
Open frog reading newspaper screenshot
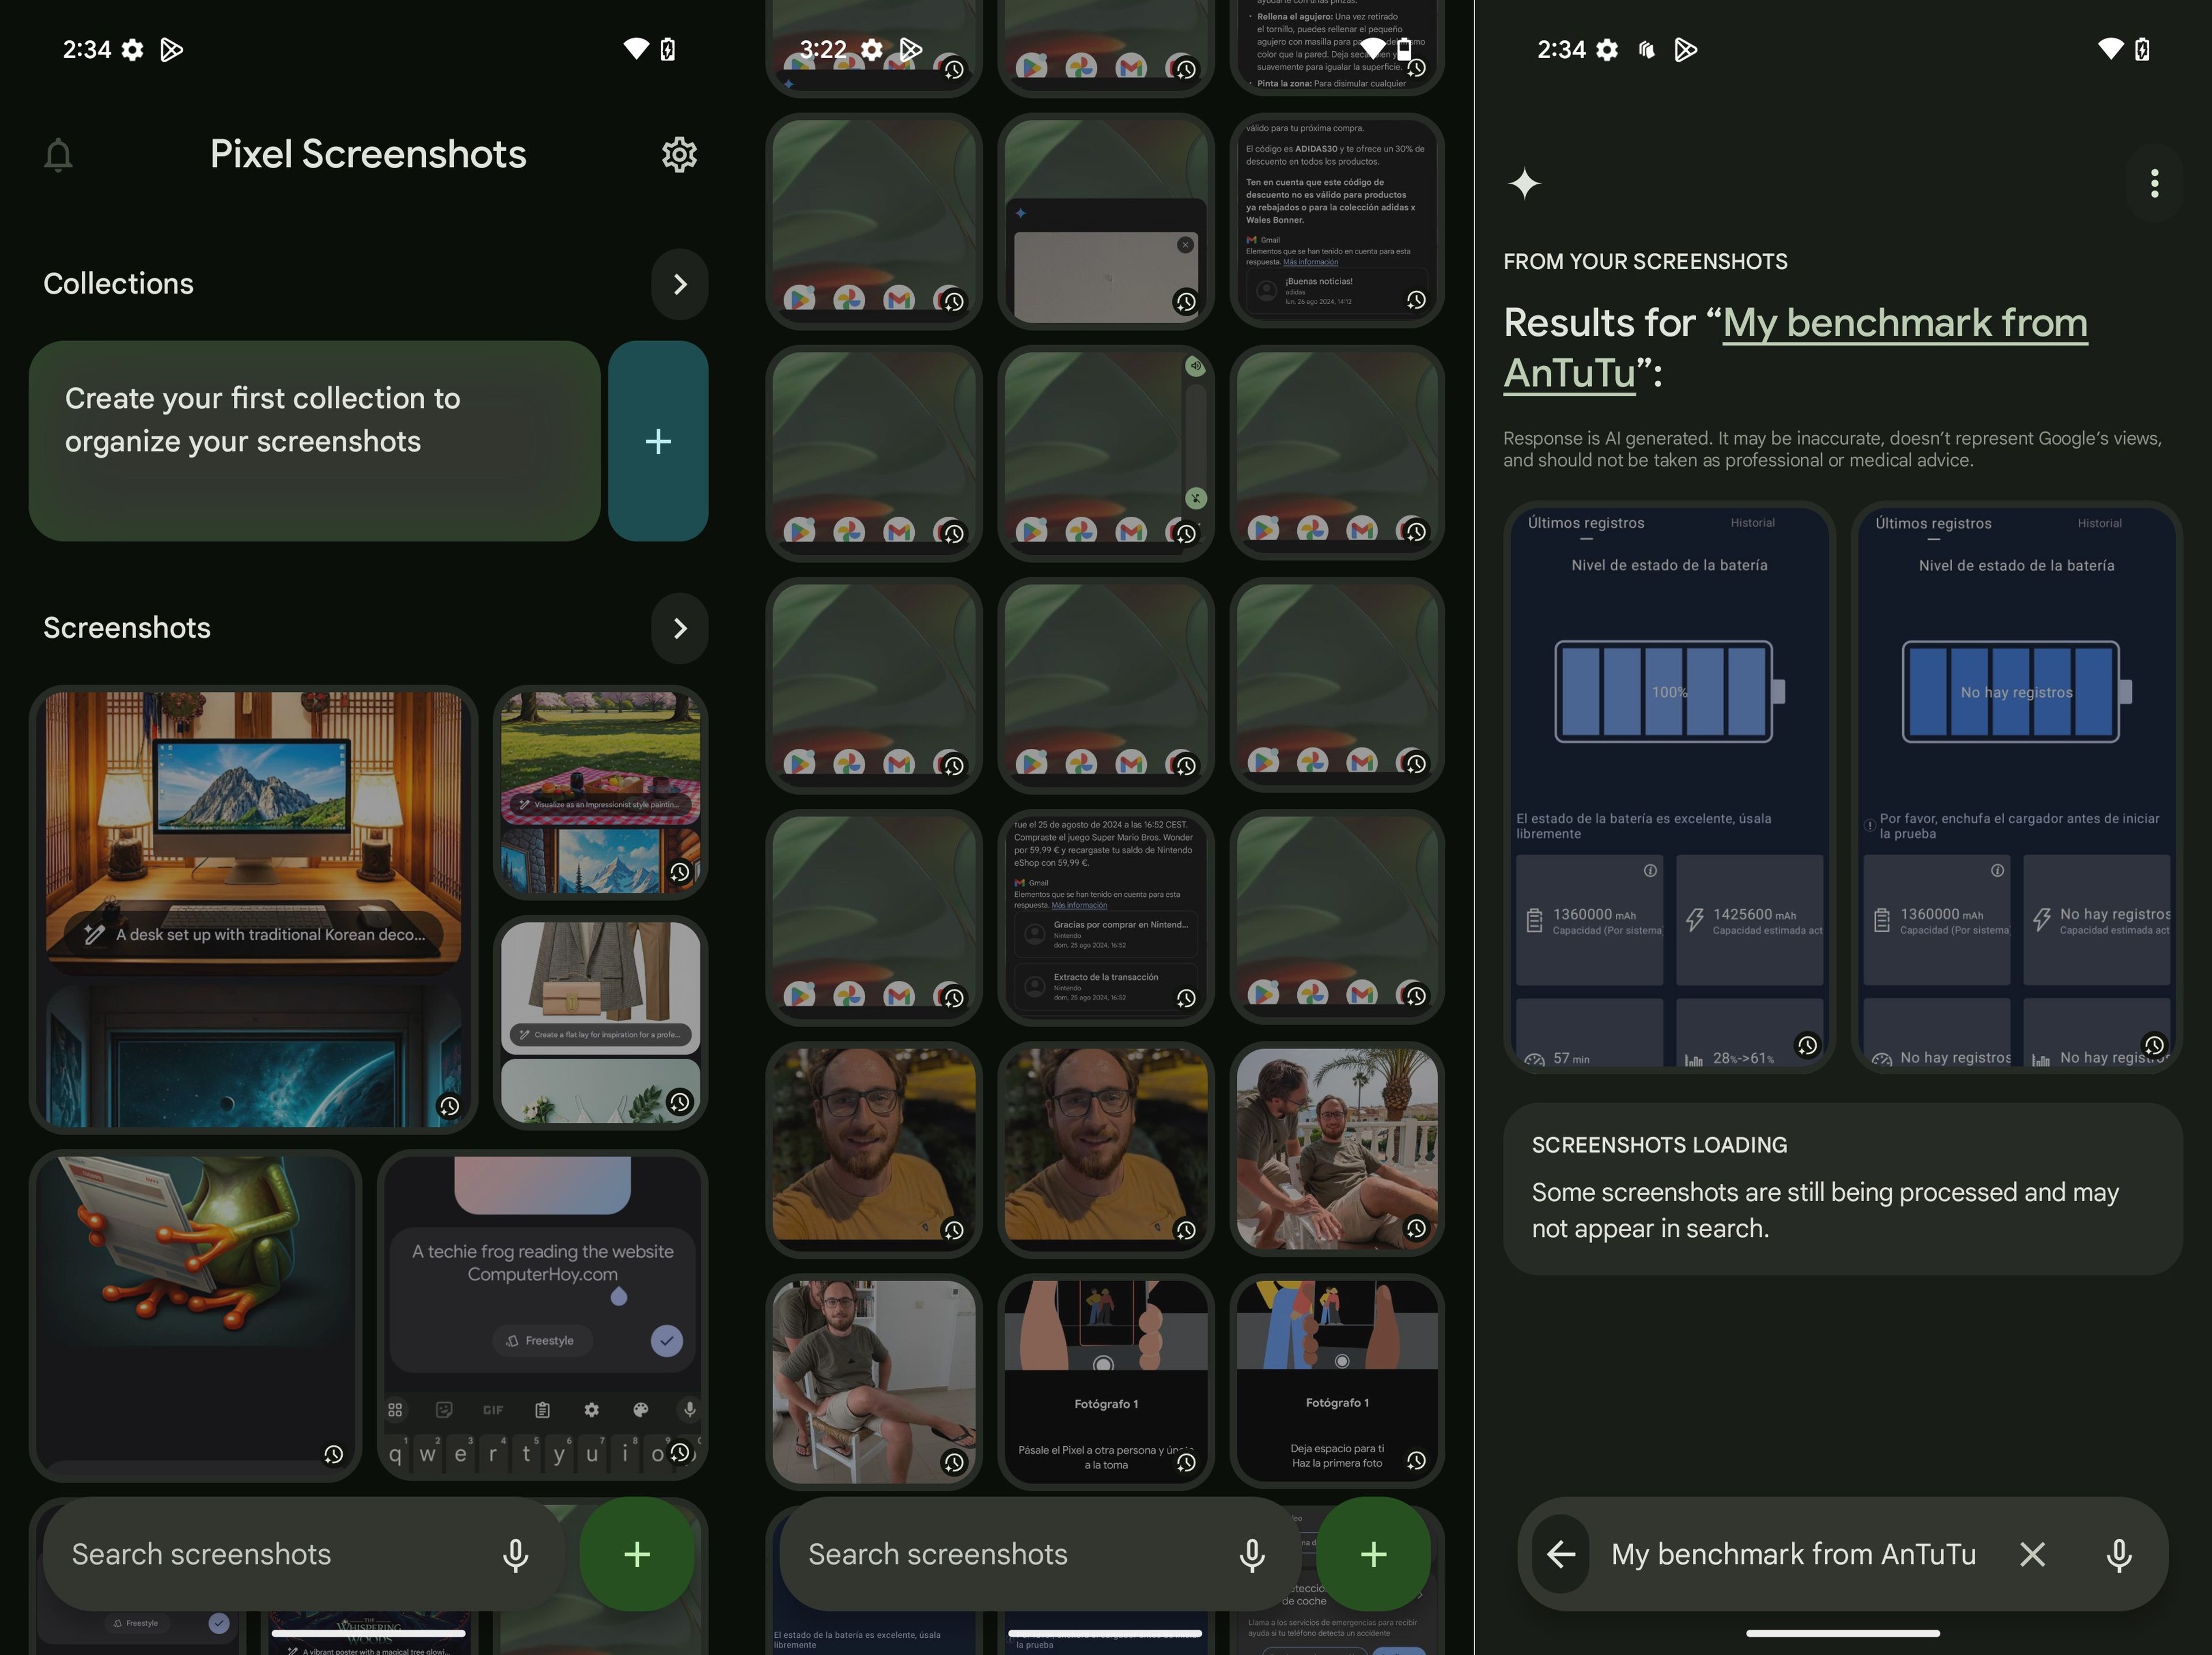[x=195, y=1315]
